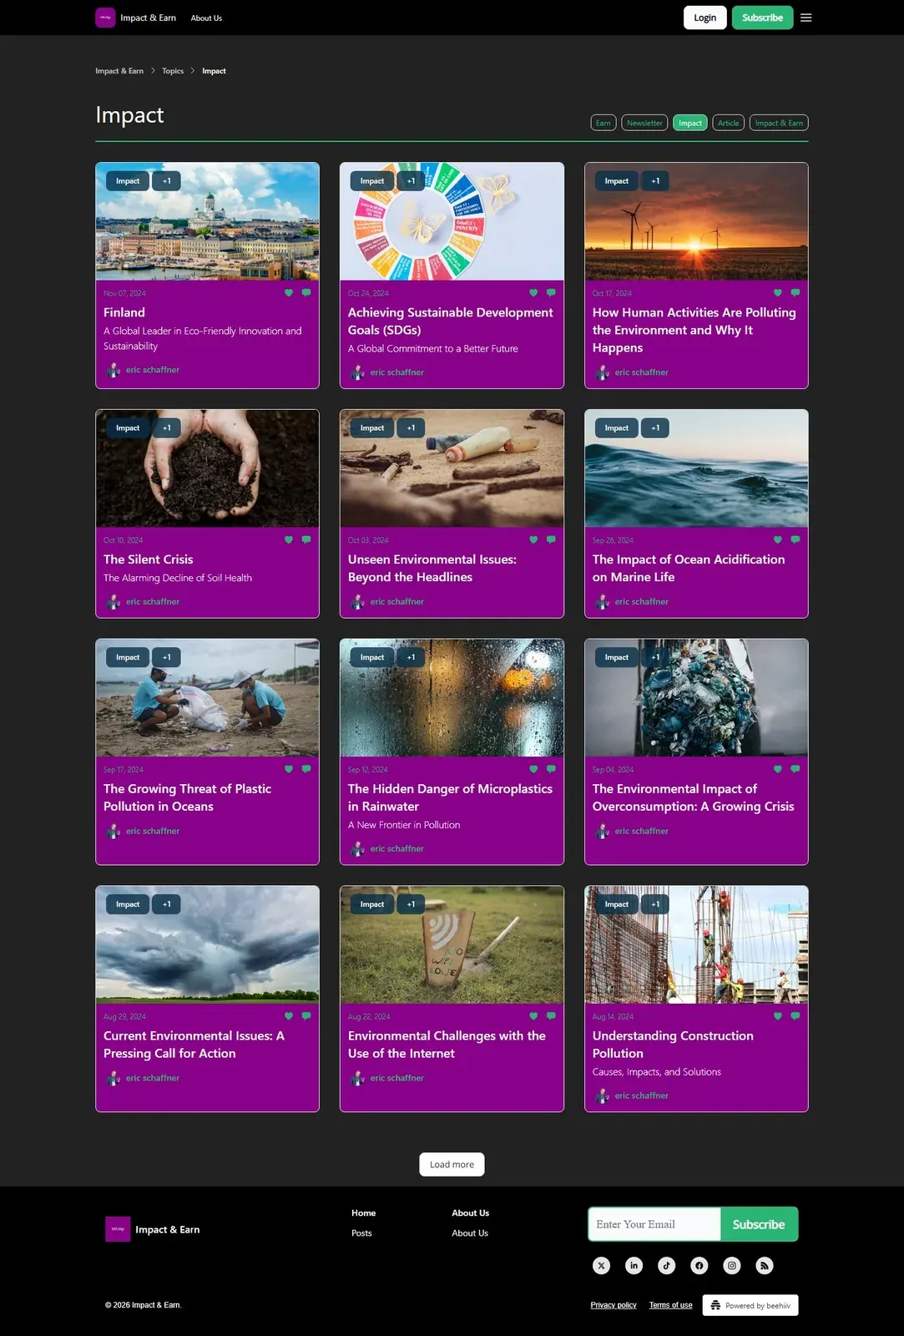The height and width of the screenshot is (1336, 904).
Task: Open the hands holding soil thumbnail
Action: [x=207, y=468]
